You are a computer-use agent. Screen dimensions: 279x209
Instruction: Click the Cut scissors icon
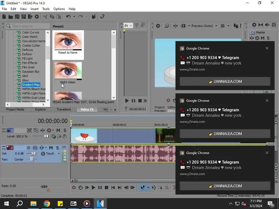46,17
